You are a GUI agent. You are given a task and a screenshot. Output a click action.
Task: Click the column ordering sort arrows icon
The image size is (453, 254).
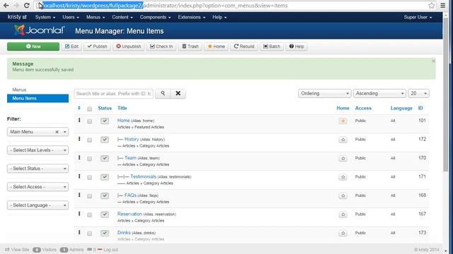(x=79, y=108)
